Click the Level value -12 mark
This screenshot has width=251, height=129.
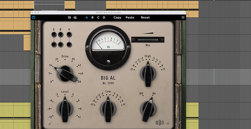pyautogui.click(x=50, y=117)
